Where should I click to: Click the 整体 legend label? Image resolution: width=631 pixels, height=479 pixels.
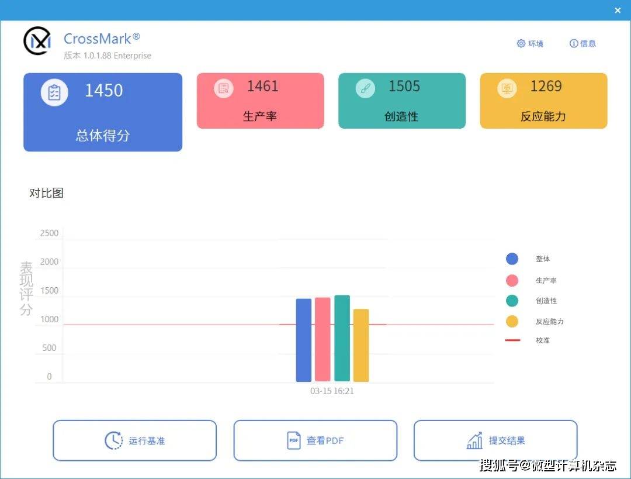tap(542, 259)
